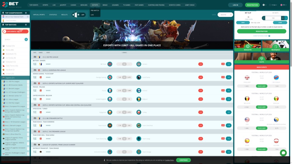The image size is (292, 164).
Task: Switch to the My Bets tab
Action: pos(275,13)
